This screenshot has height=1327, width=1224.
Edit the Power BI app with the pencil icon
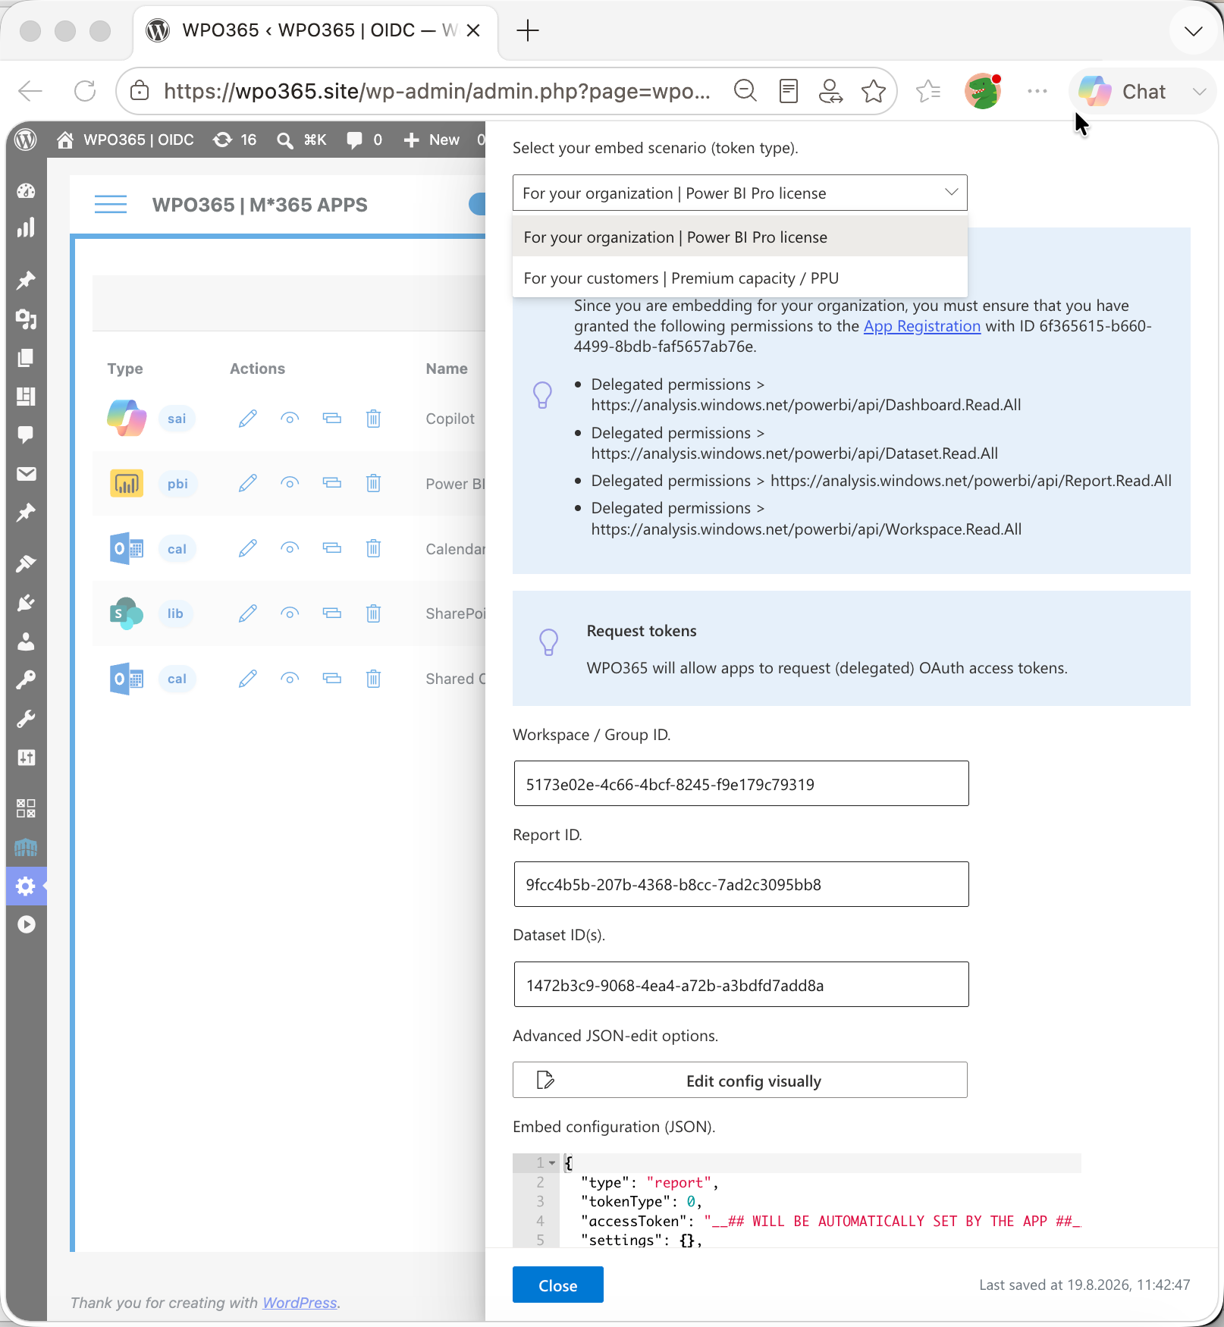pyautogui.click(x=248, y=483)
